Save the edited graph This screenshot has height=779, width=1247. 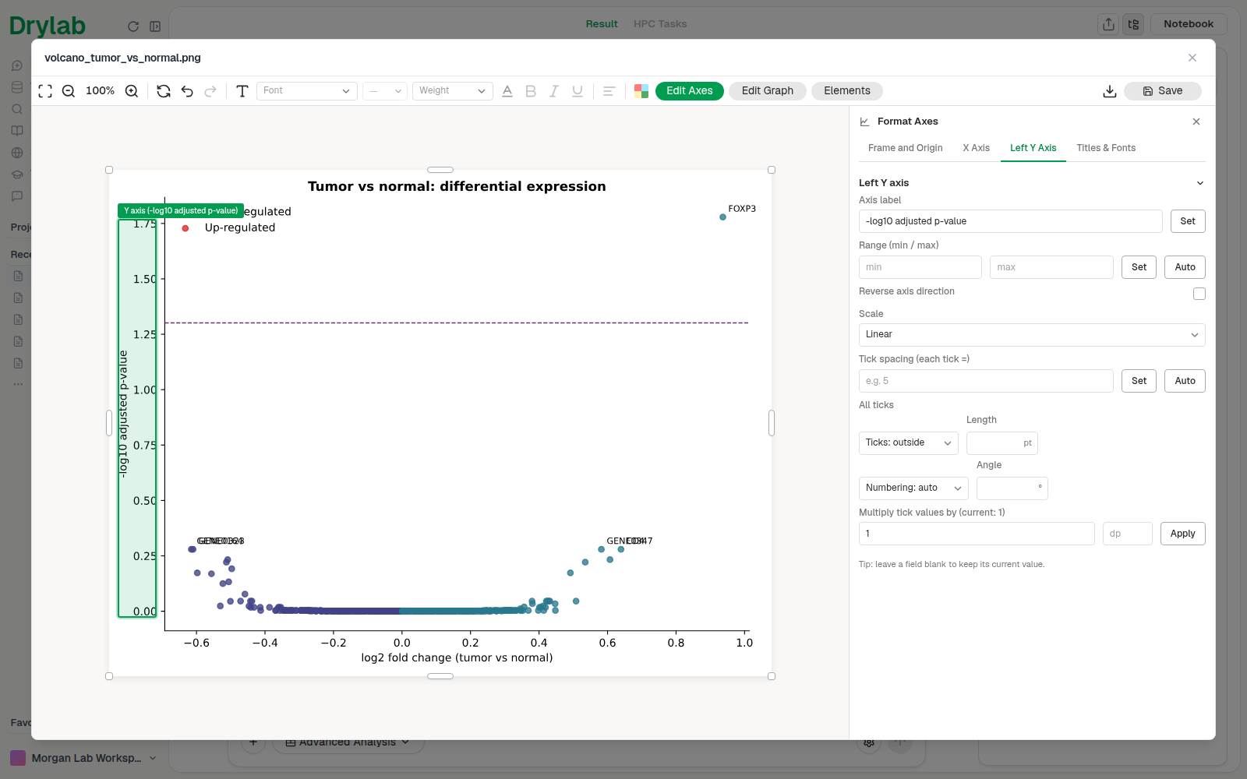[x=1163, y=91]
